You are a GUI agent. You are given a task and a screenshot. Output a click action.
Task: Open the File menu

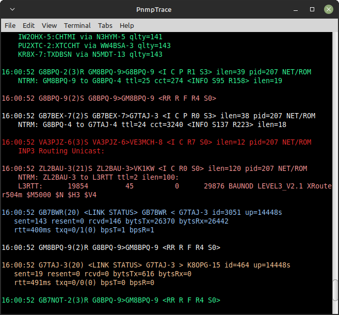click(x=10, y=25)
